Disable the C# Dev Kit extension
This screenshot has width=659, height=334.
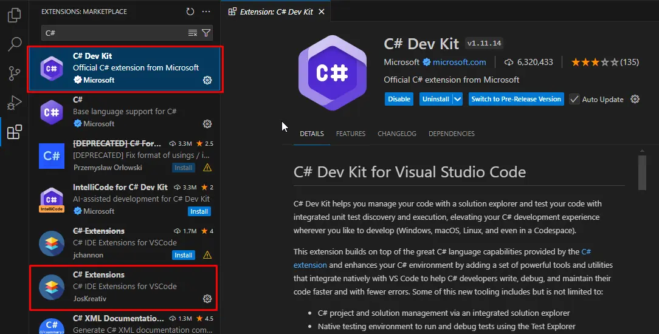[399, 99]
